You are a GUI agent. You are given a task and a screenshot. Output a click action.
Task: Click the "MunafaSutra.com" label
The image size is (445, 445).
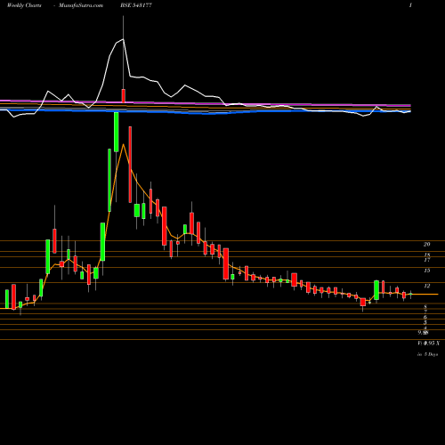[81, 5]
